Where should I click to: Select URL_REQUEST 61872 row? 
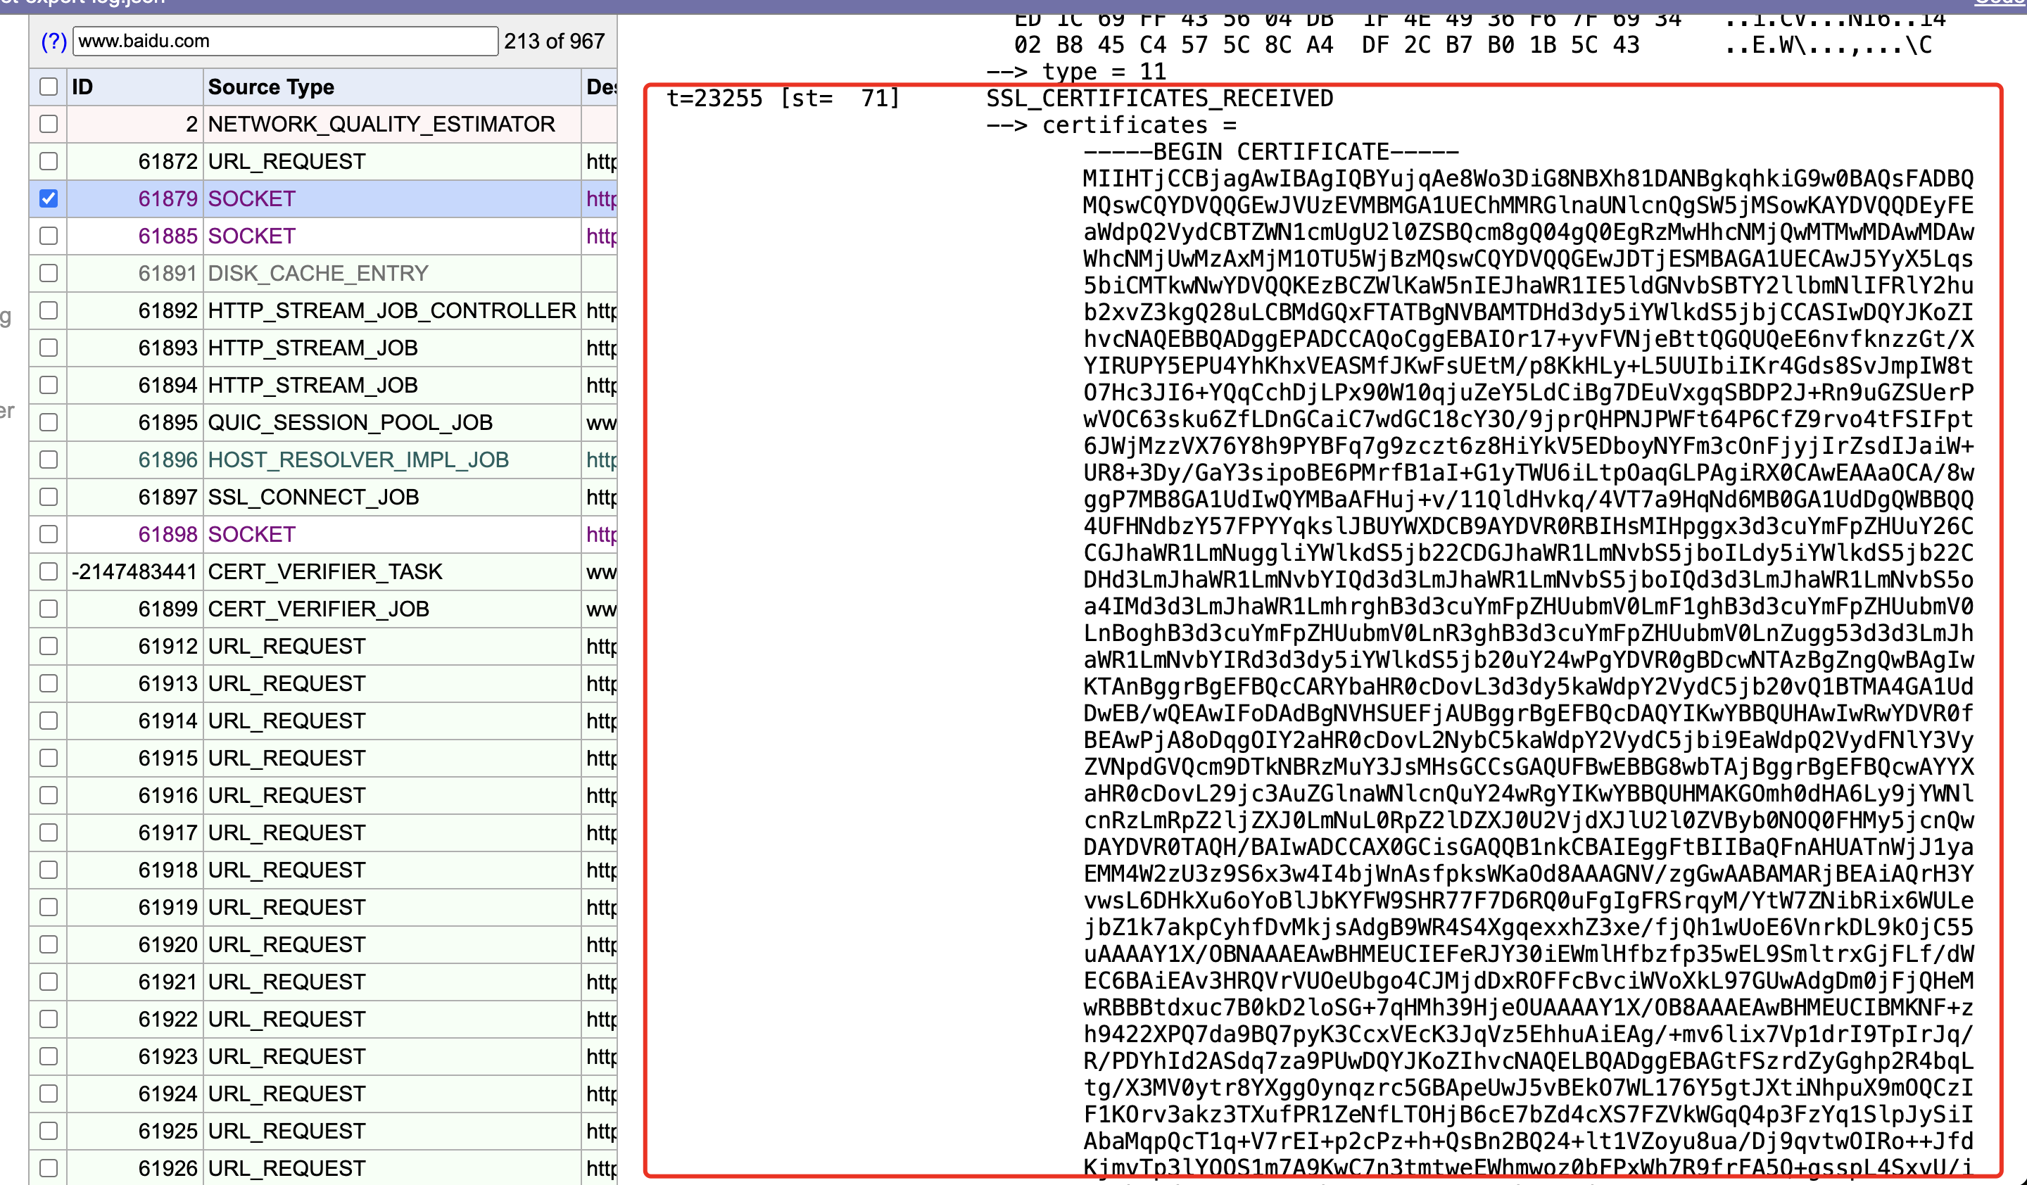[286, 162]
